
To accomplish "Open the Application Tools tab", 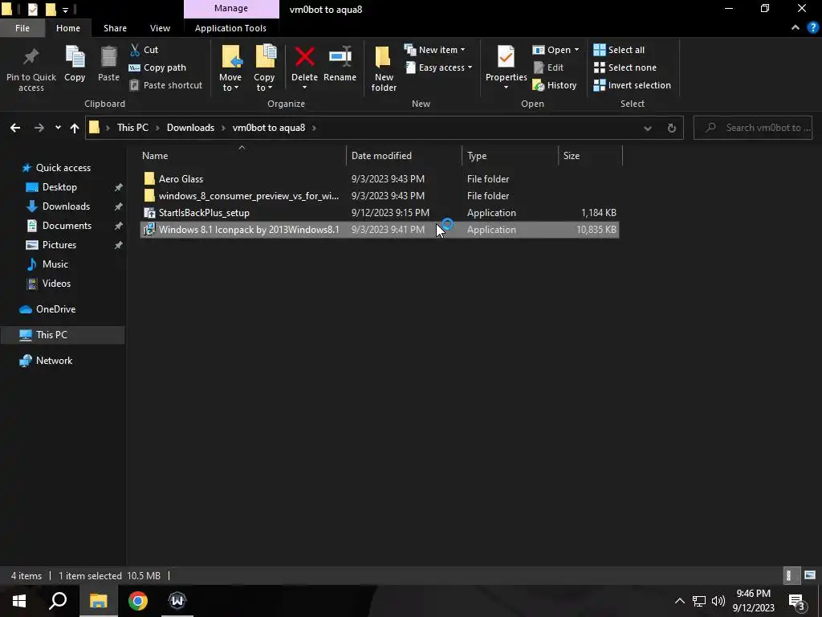I will click(230, 28).
